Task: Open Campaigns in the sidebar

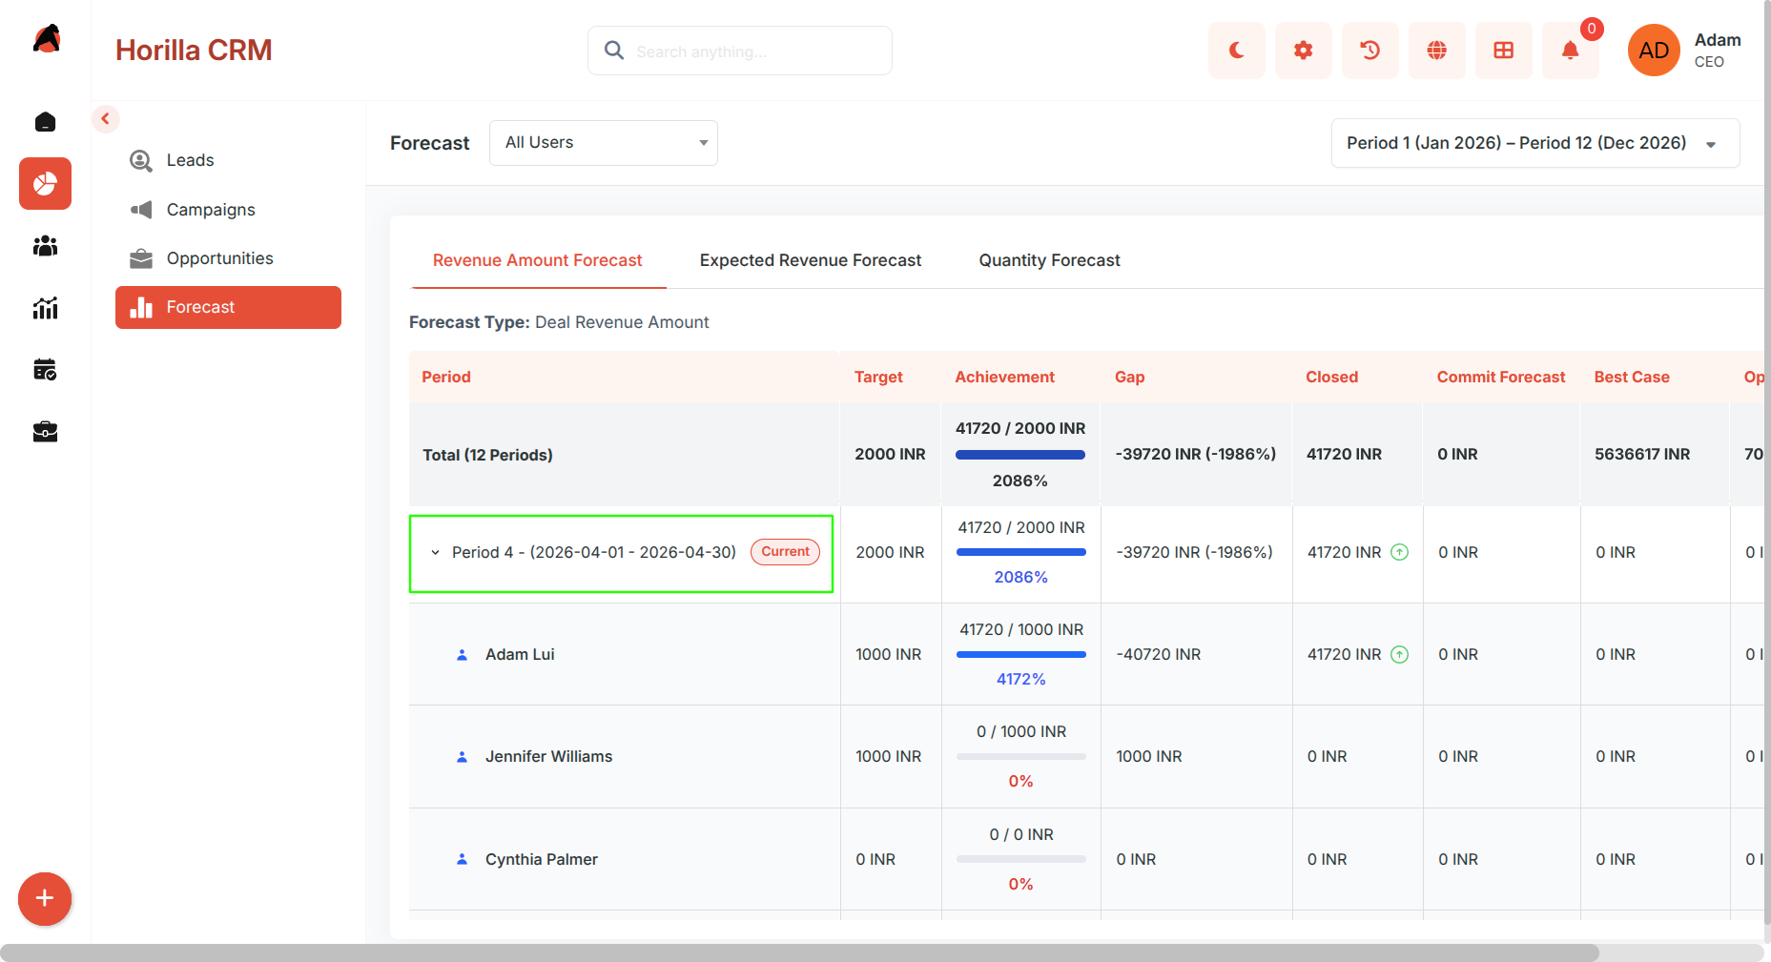Action: [x=228, y=210]
